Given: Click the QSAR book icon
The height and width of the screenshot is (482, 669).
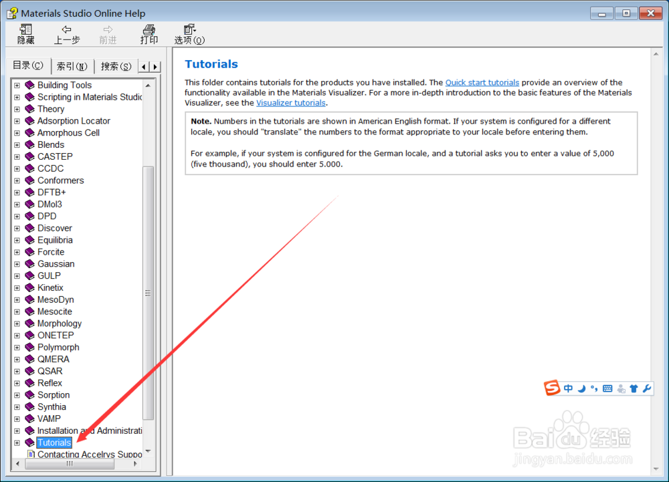Looking at the screenshot, I should point(29,371).
